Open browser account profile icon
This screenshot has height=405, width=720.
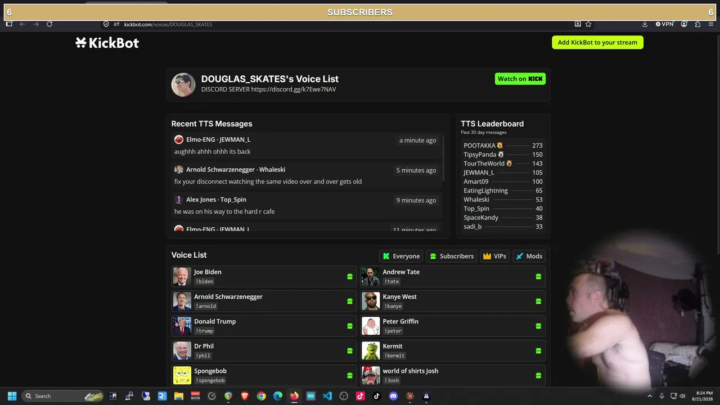pos(684,24)
